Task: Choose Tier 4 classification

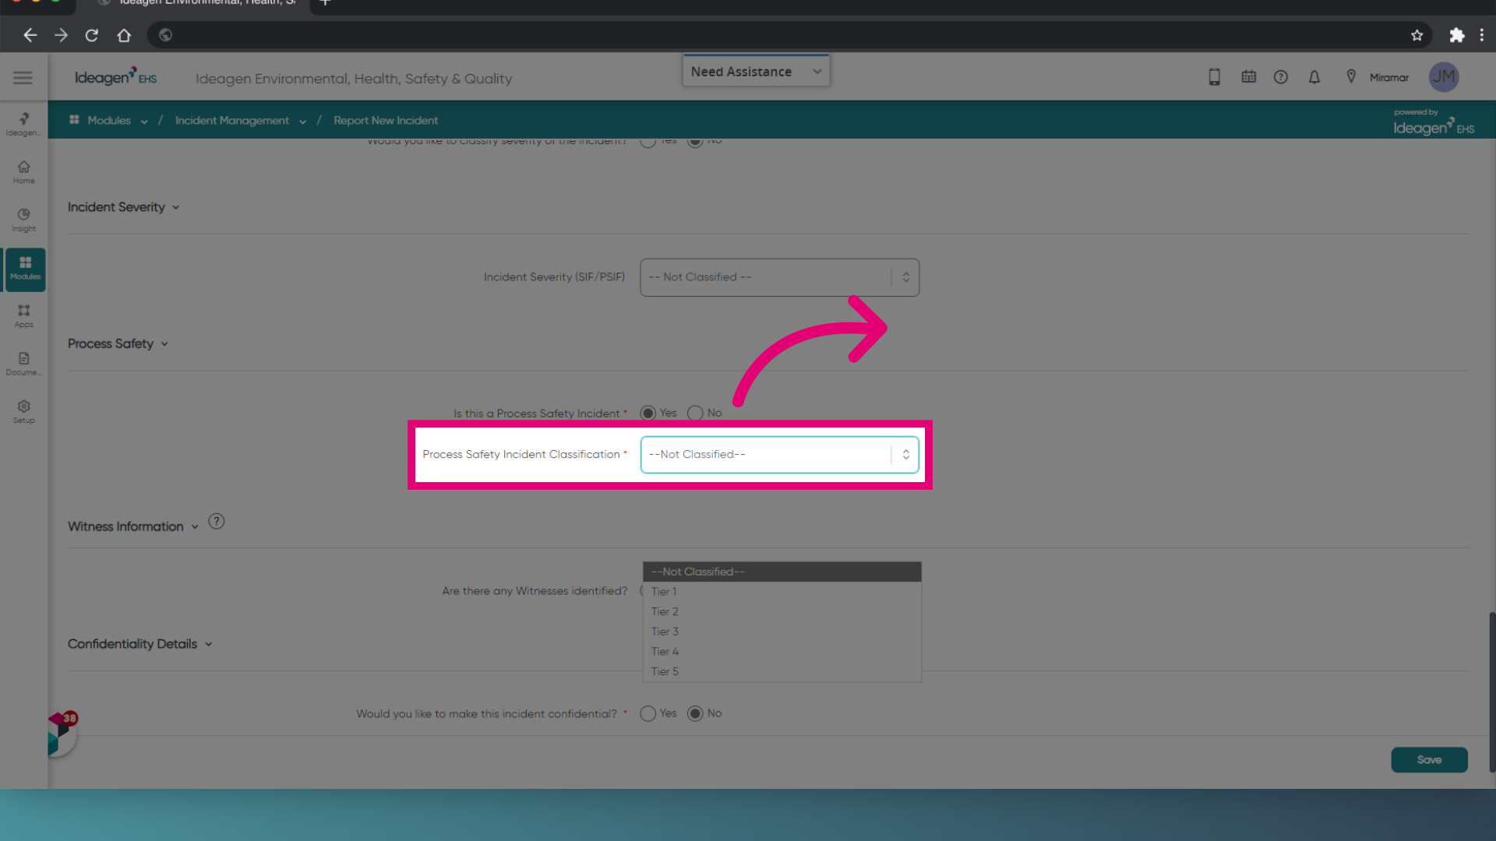Action: point(782,652)
